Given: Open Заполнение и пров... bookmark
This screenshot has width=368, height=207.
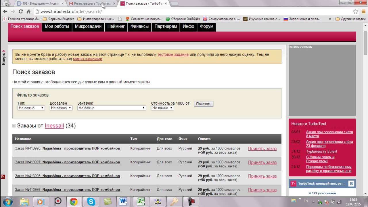Looking at the screenshot, I should point(302,19).
